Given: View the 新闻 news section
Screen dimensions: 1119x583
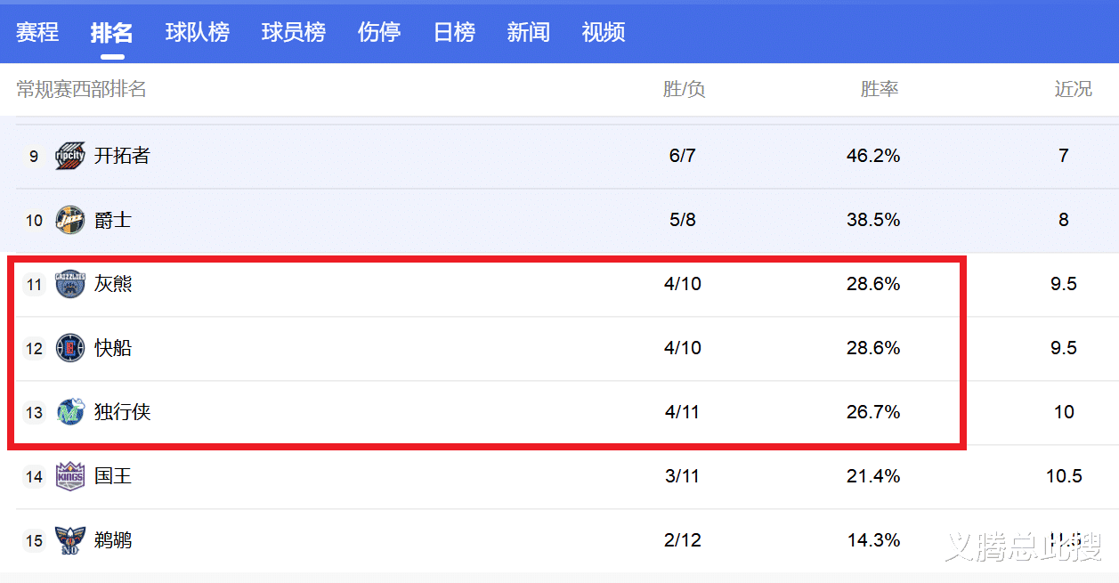Looking at the screenshot, I should pos(528,32).
